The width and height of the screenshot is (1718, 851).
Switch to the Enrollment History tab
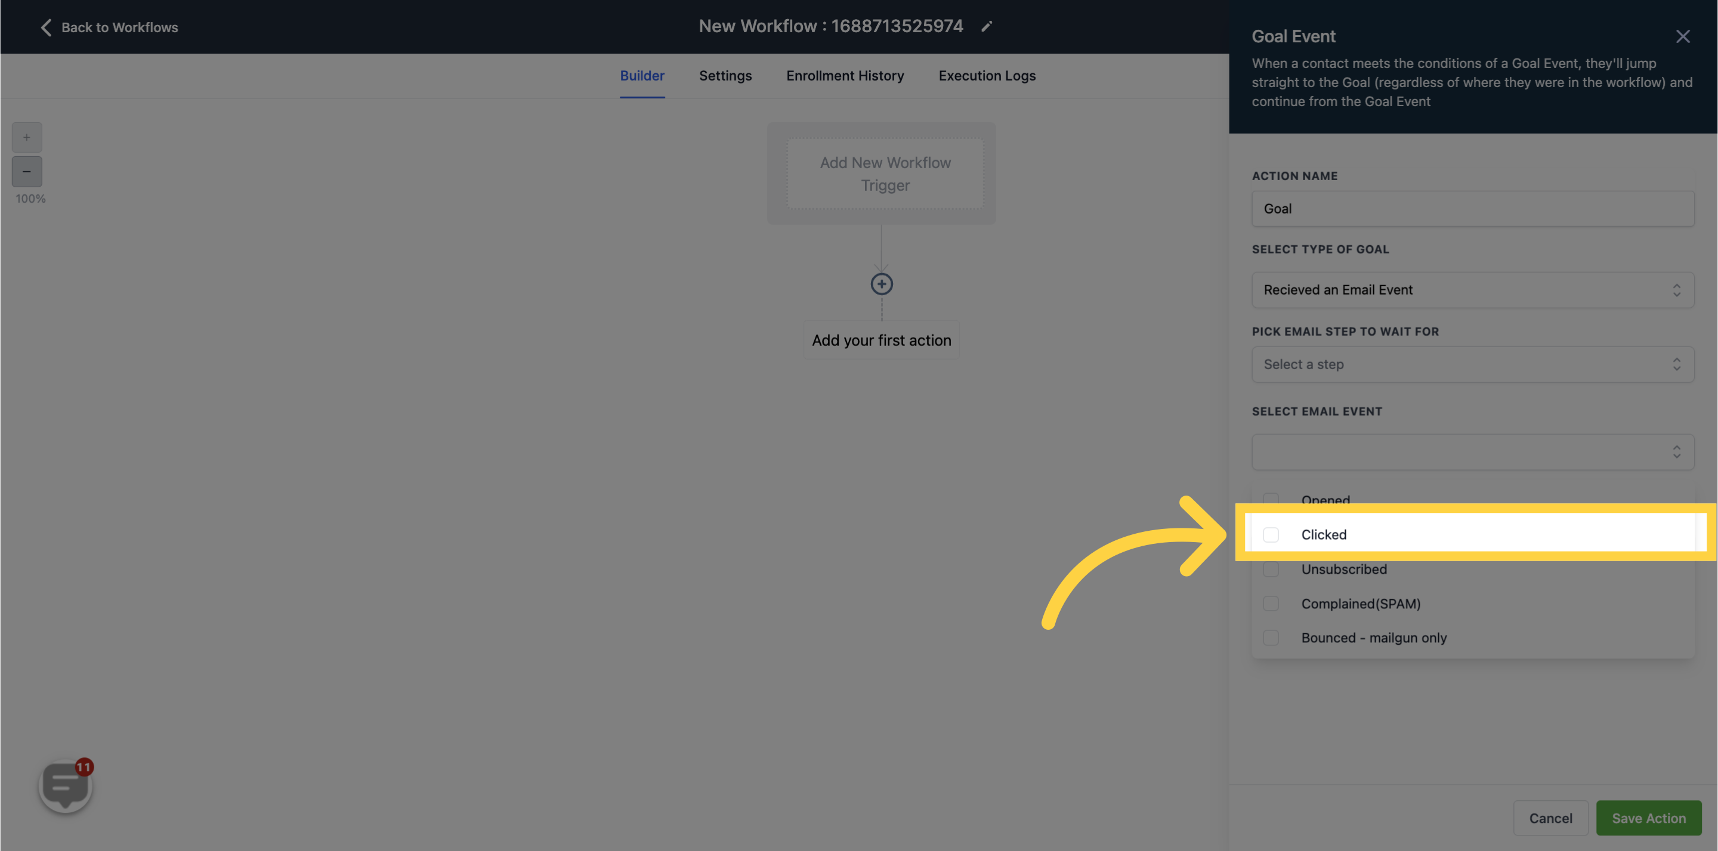(845, 76)
